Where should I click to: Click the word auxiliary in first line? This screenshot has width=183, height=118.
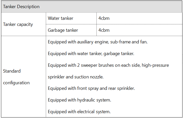[x=85, y=42]
